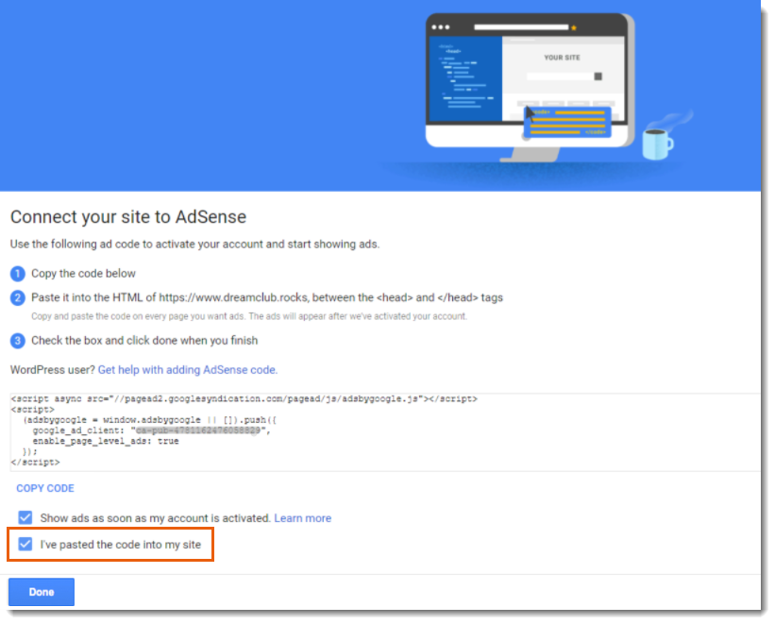Click the step 3 number circle
The height and width of the screenshot is (624, 775).
(x=18, y=340)
